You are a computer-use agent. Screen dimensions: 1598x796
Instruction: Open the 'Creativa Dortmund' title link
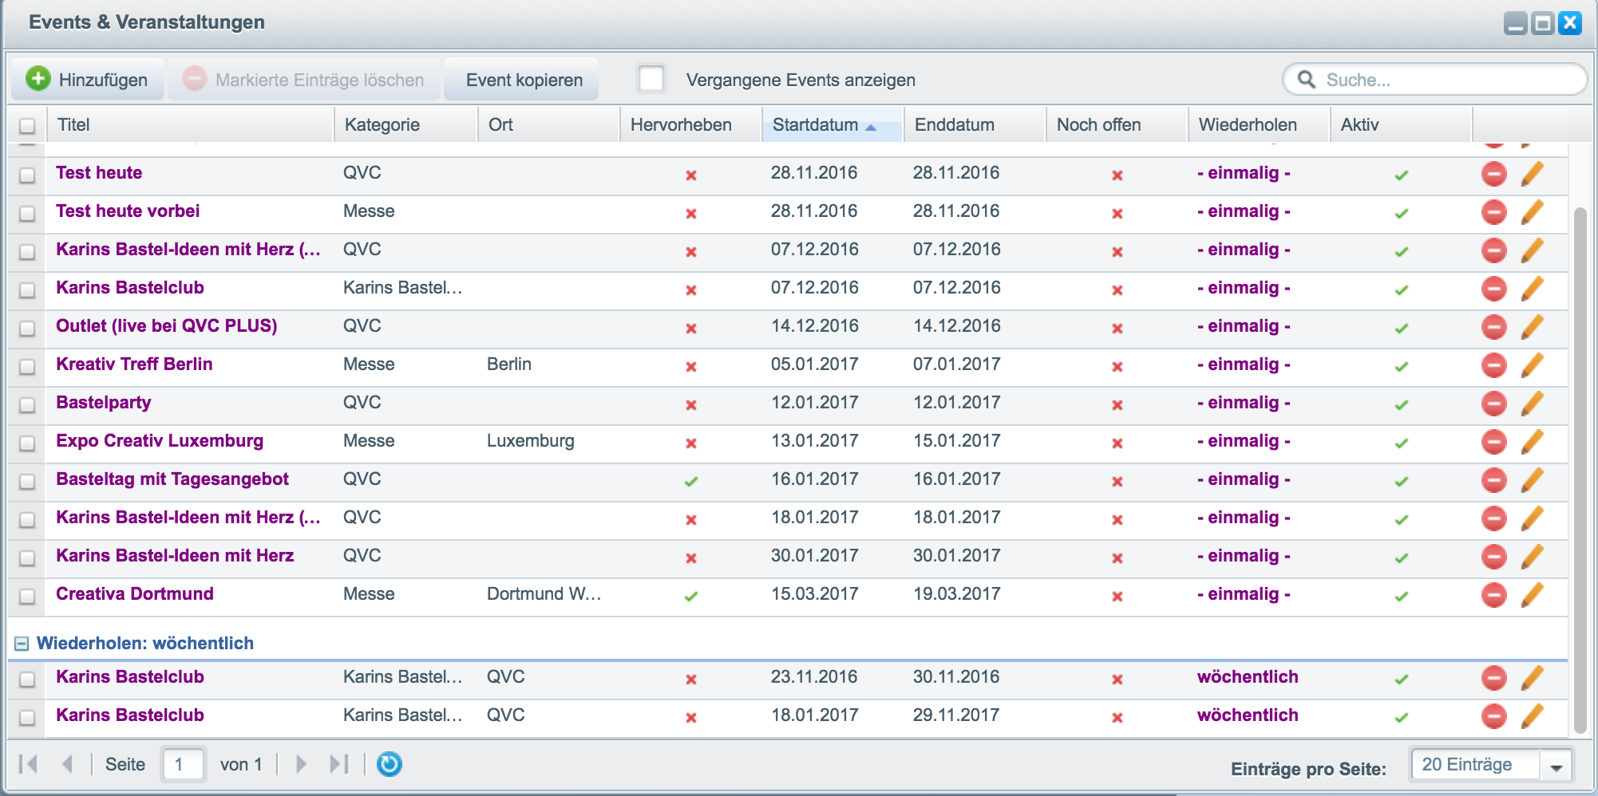tap(135, 594)
